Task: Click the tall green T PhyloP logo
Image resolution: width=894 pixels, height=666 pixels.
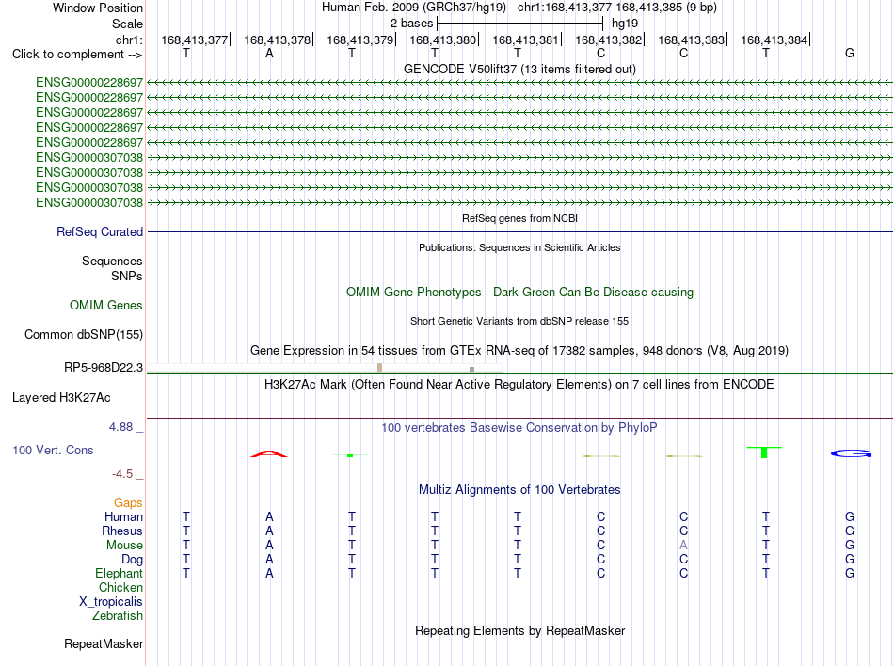Action: tap(764, 452)
